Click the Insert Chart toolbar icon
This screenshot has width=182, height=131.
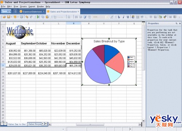click(x=161, y=17)
